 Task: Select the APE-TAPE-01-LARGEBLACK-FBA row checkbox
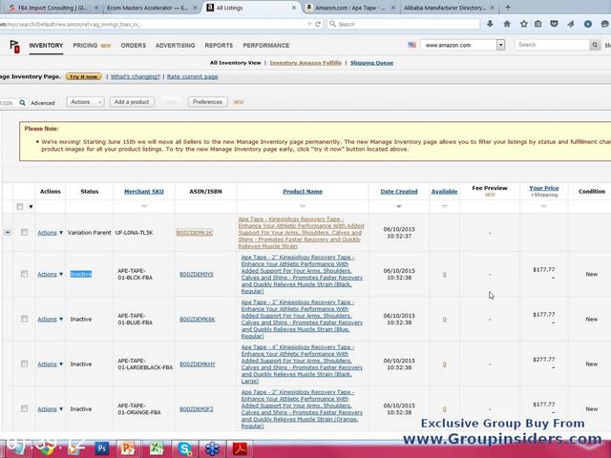tap(24, 364)
